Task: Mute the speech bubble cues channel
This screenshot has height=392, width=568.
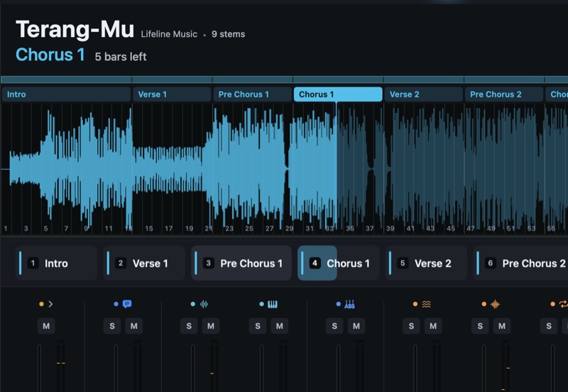Action: pyautogui.click(x=133, y=326)
